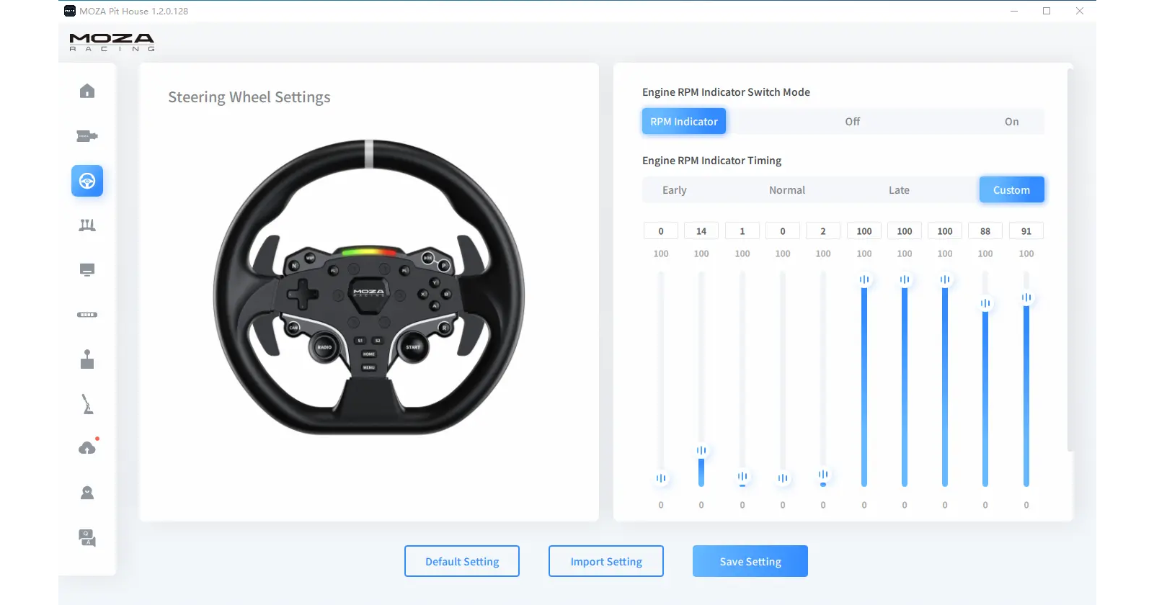Image resolution: width=1154 pixels, height=605 pixels.
Task: Choose Early RPM indicator timing
Action: [674, 190]
